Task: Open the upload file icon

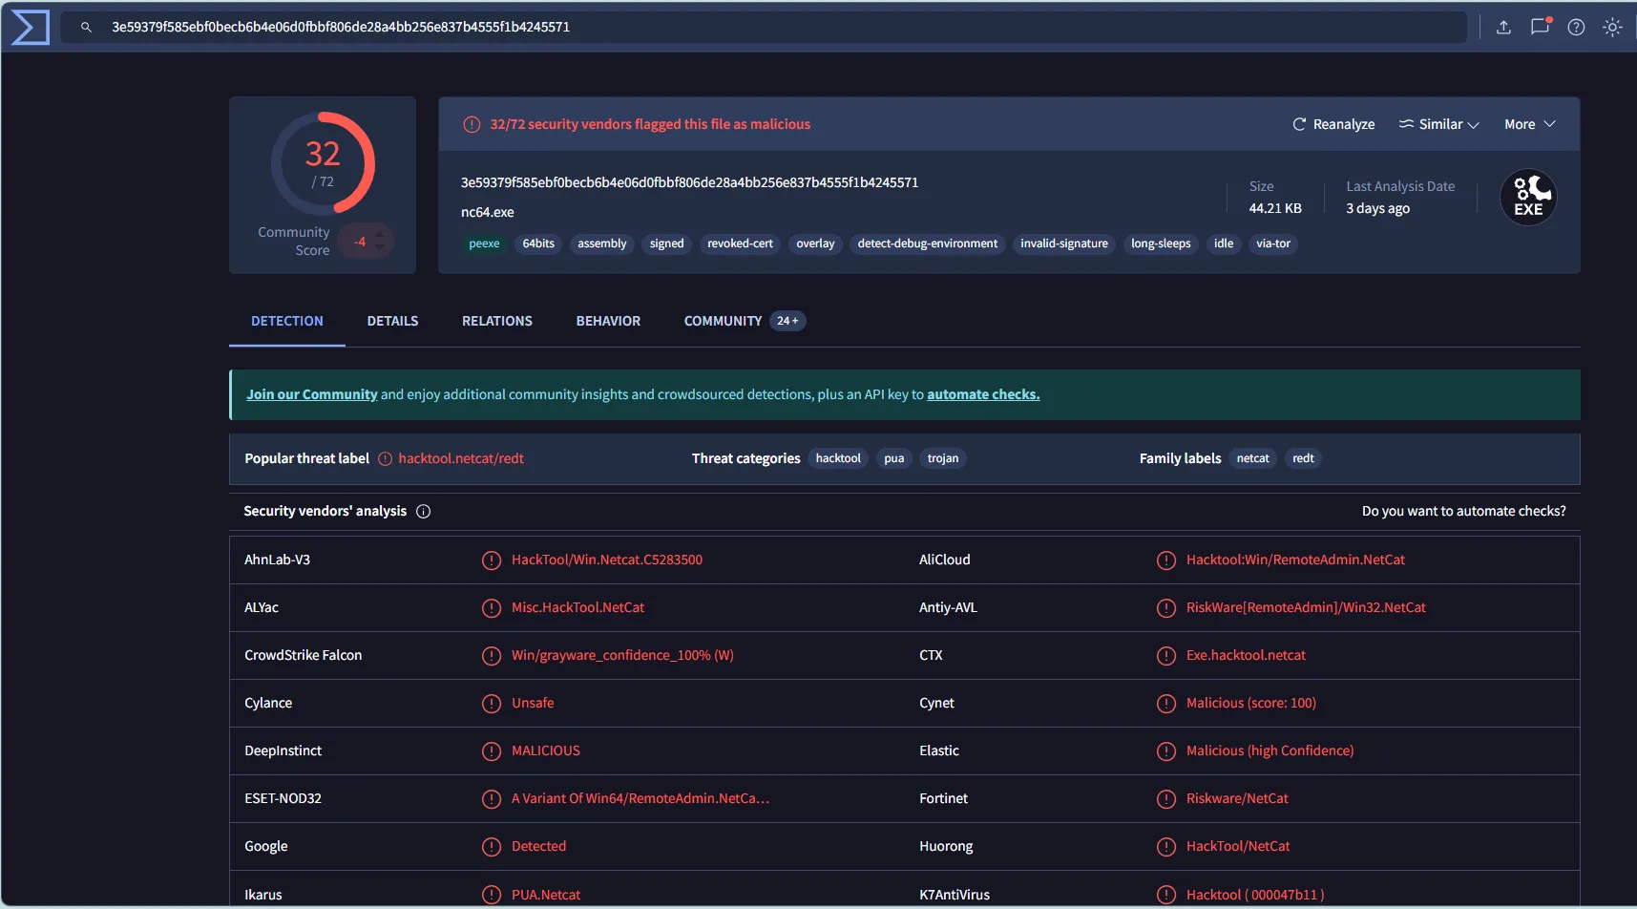Action: 1503,28
